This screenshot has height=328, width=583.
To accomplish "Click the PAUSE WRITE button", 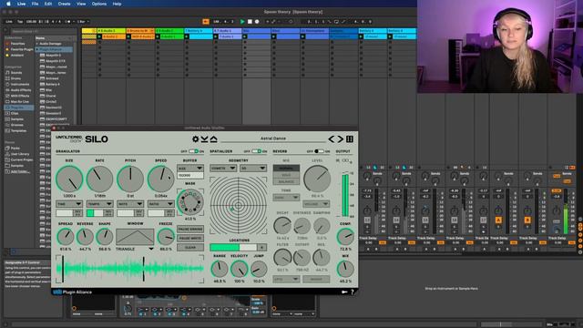I will click(190, 238).
